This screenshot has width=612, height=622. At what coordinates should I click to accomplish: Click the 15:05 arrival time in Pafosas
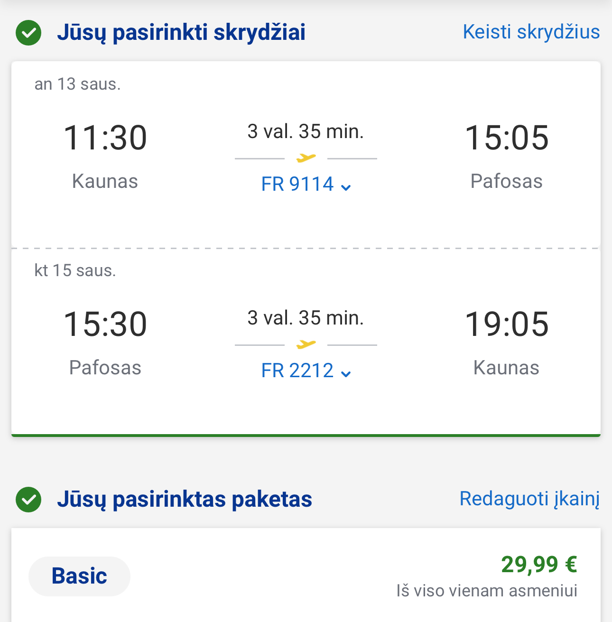coord(507,138)
